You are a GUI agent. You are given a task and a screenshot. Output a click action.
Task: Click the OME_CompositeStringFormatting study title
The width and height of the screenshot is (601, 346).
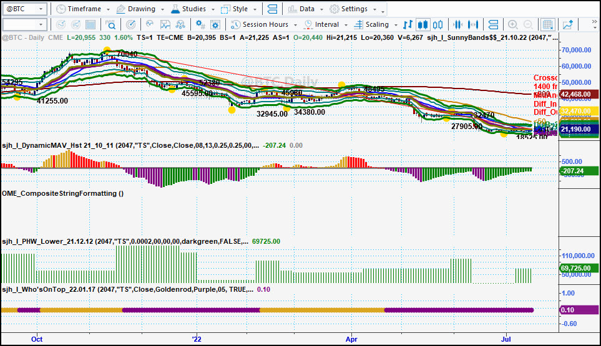point(63,193)
